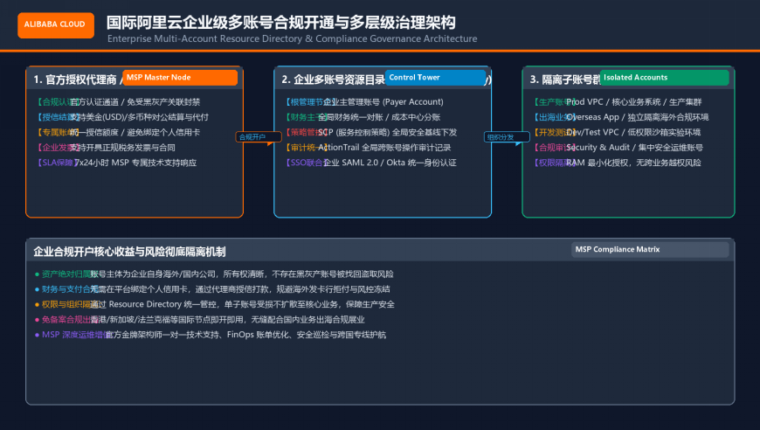Click the ActionTrail audit log line
This screenshot has width=760, height=430.
tap(369, 148)
